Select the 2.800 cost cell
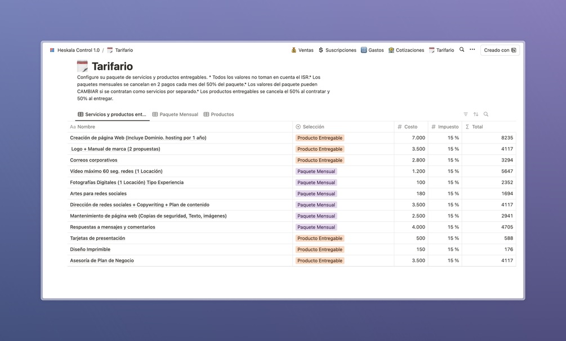The width and height of the screenshot is (566, 341). tap(411, 160)
